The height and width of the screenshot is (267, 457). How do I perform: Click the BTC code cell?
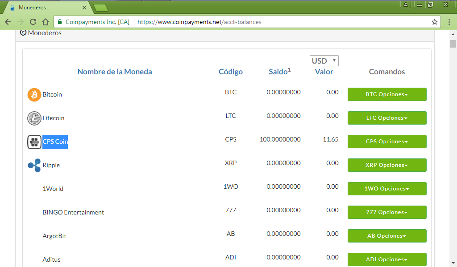point(231,92)
